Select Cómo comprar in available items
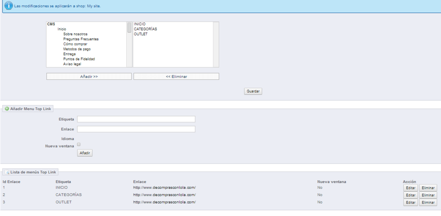This screenshot has width=441, height=216. [x=75, y=44]
